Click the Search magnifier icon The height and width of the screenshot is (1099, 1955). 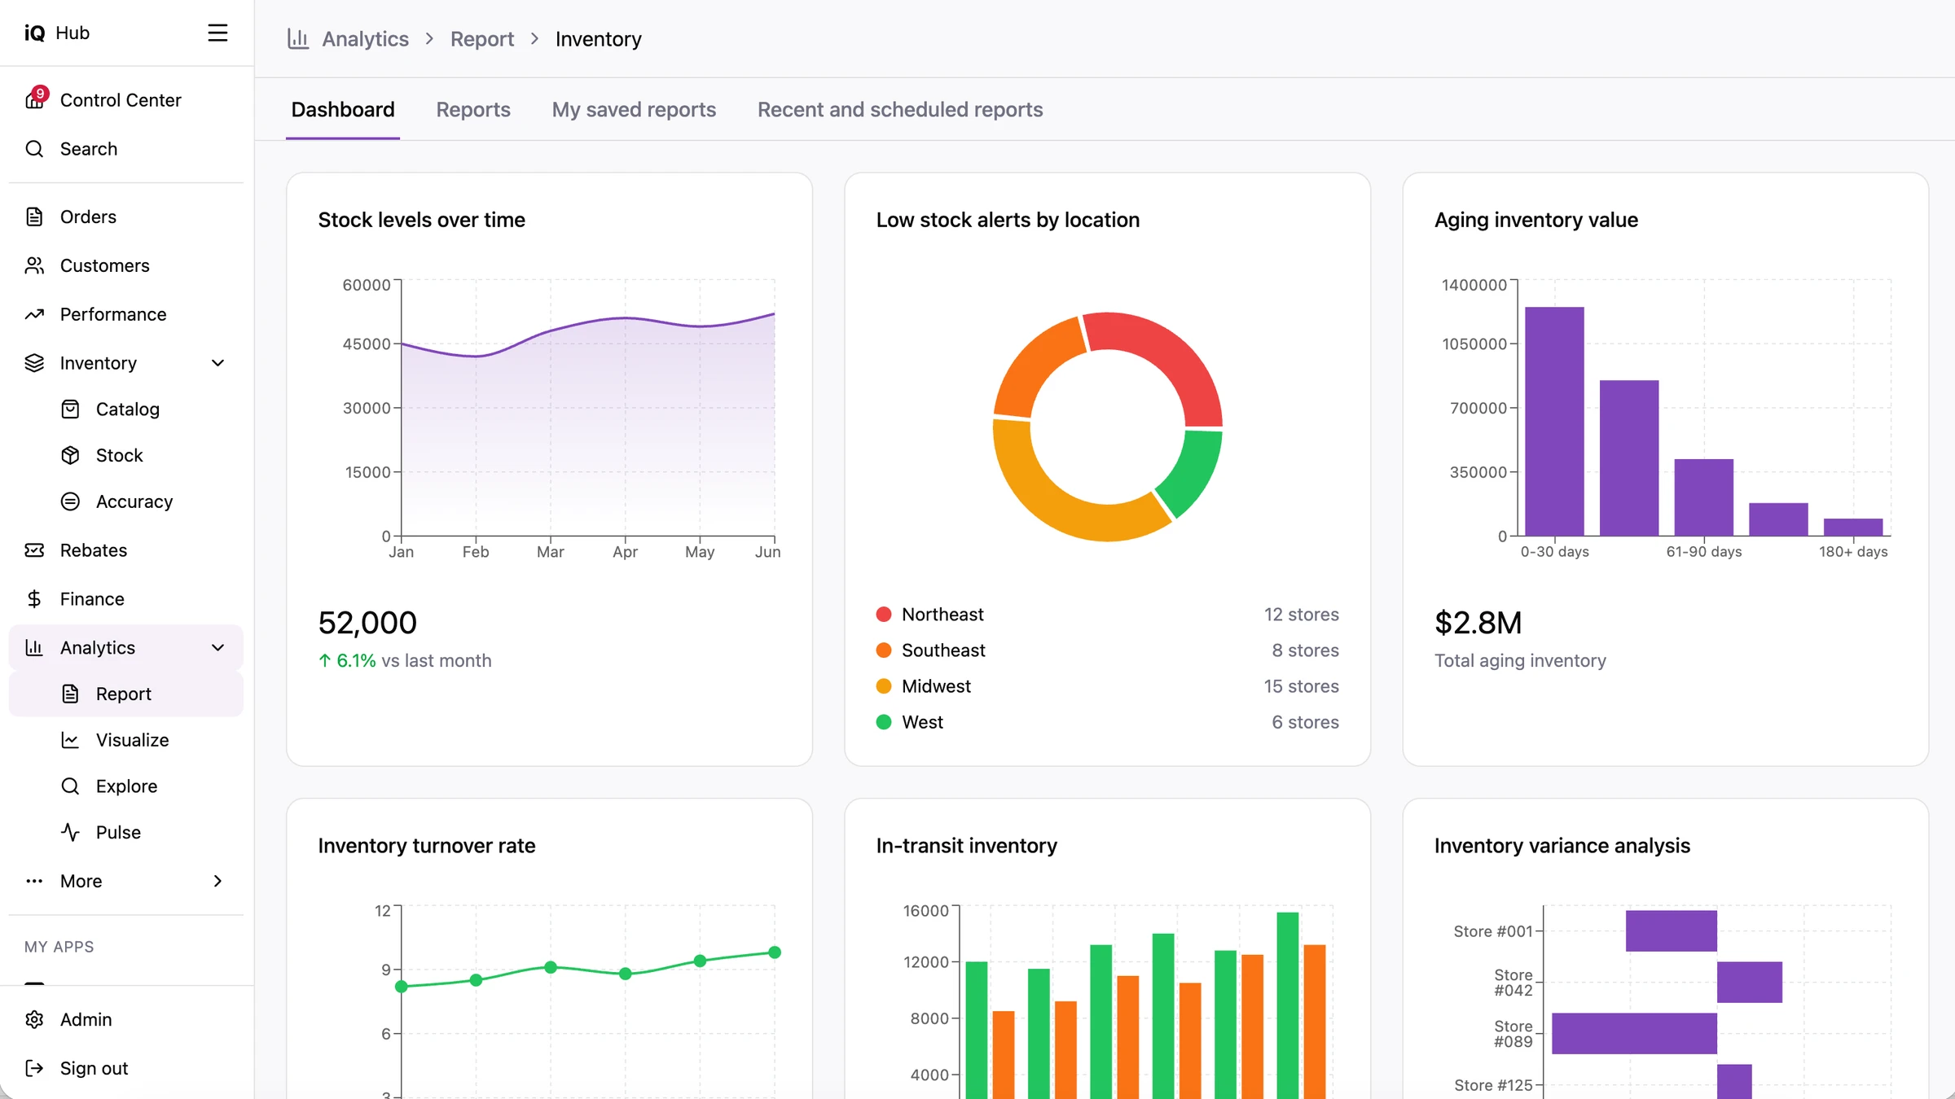tap(34, 149)
